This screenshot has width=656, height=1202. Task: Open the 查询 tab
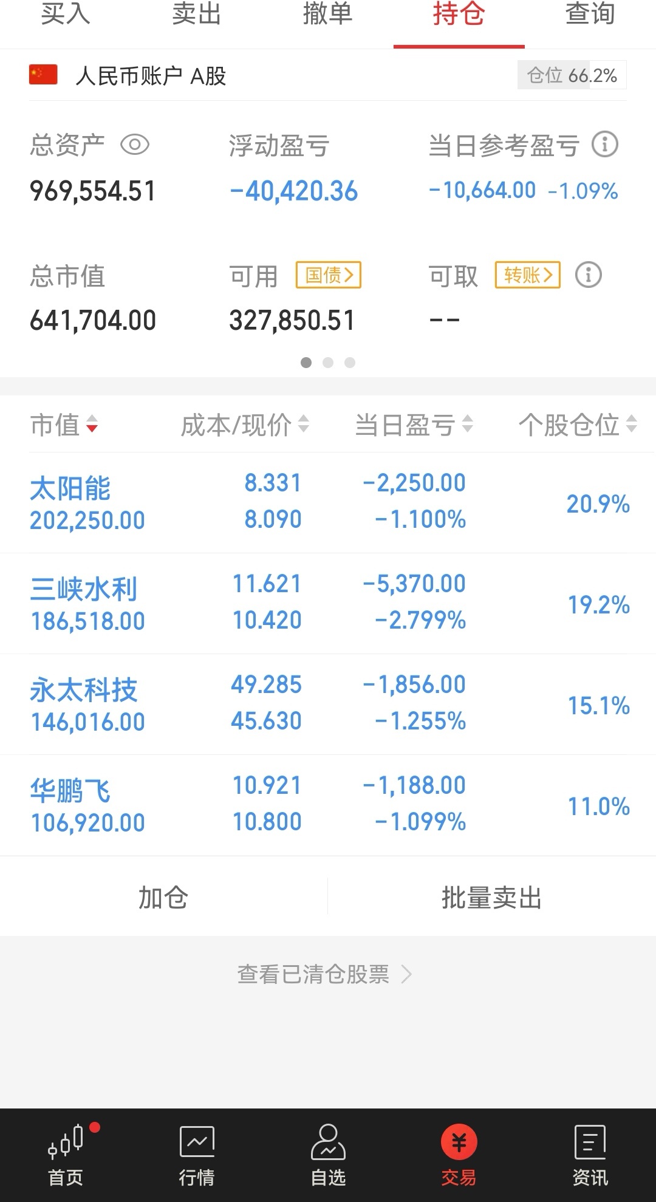(590, 15)
